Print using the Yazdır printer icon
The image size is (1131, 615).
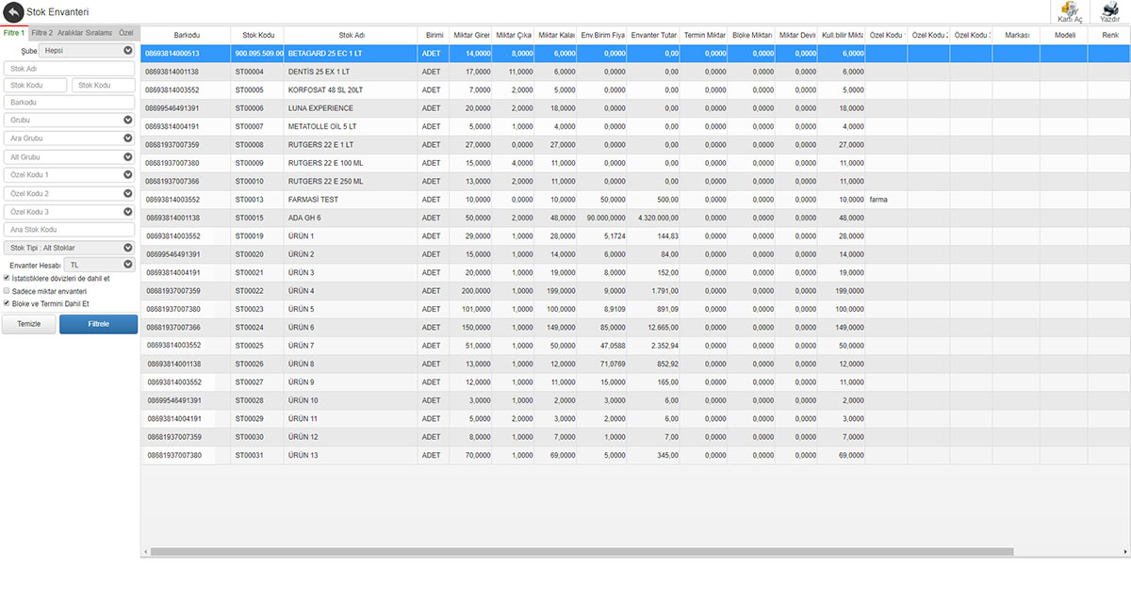point(1110,11)
